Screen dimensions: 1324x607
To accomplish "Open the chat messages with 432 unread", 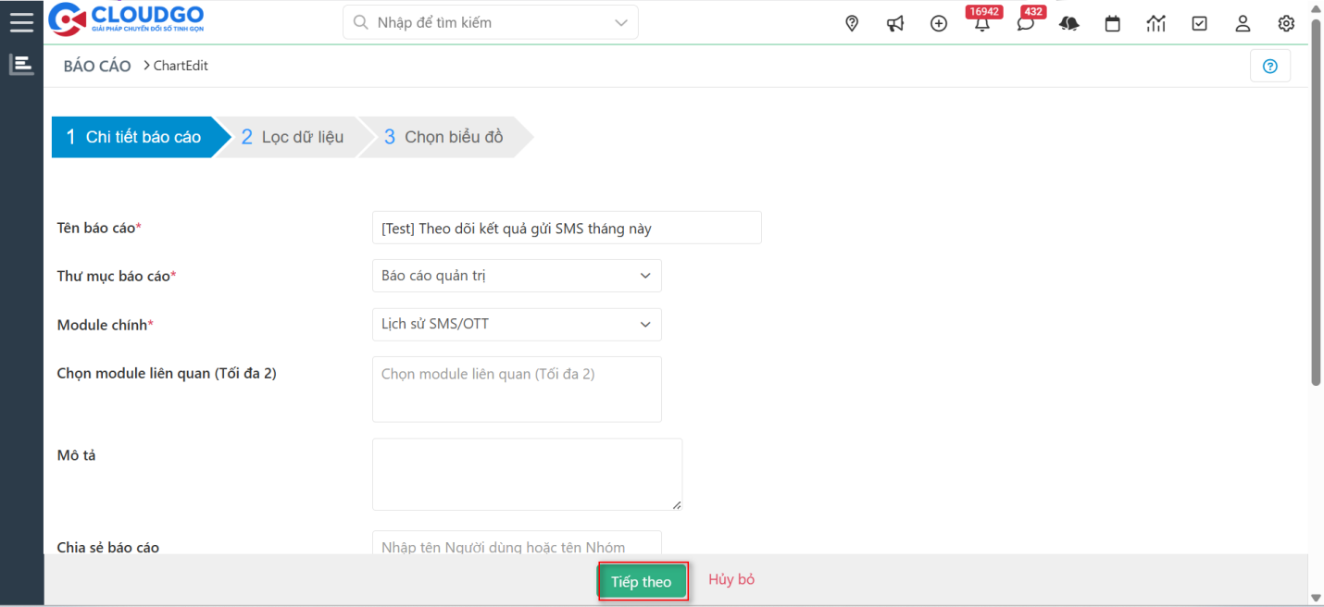I will point(1025,25).
